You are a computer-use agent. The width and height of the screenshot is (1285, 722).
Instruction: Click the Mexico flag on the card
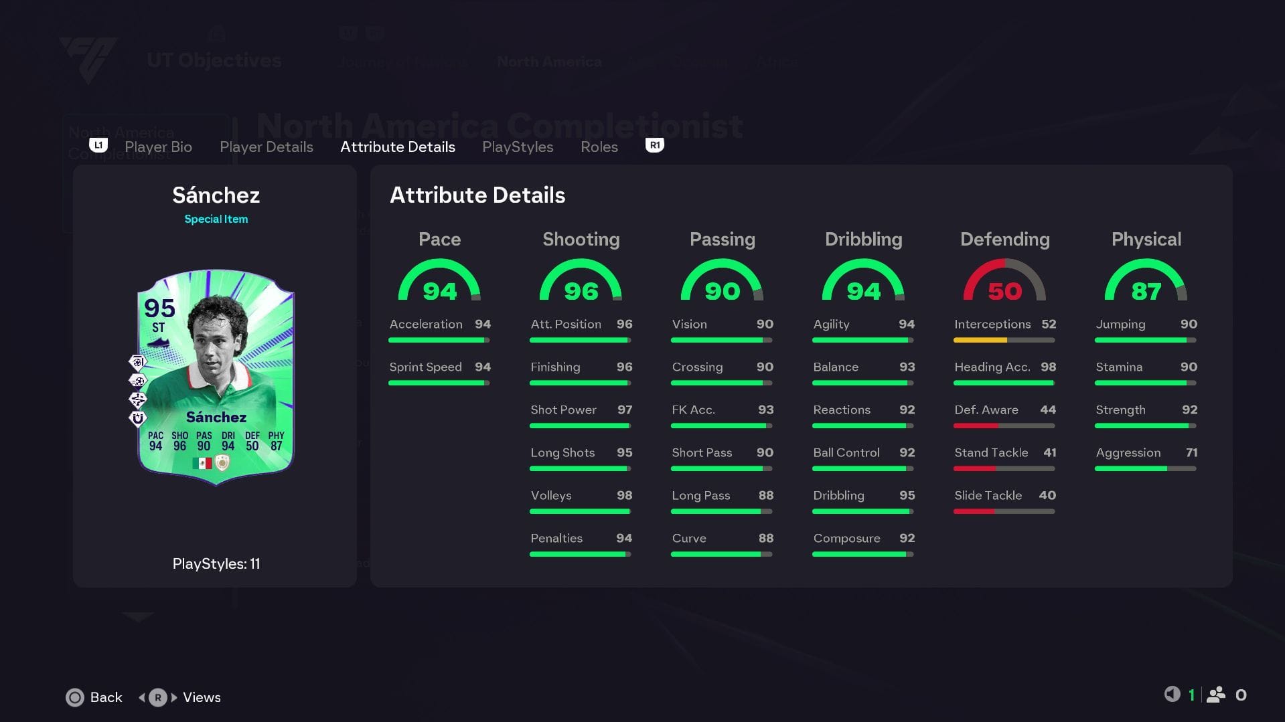click(x=202, y=463)
